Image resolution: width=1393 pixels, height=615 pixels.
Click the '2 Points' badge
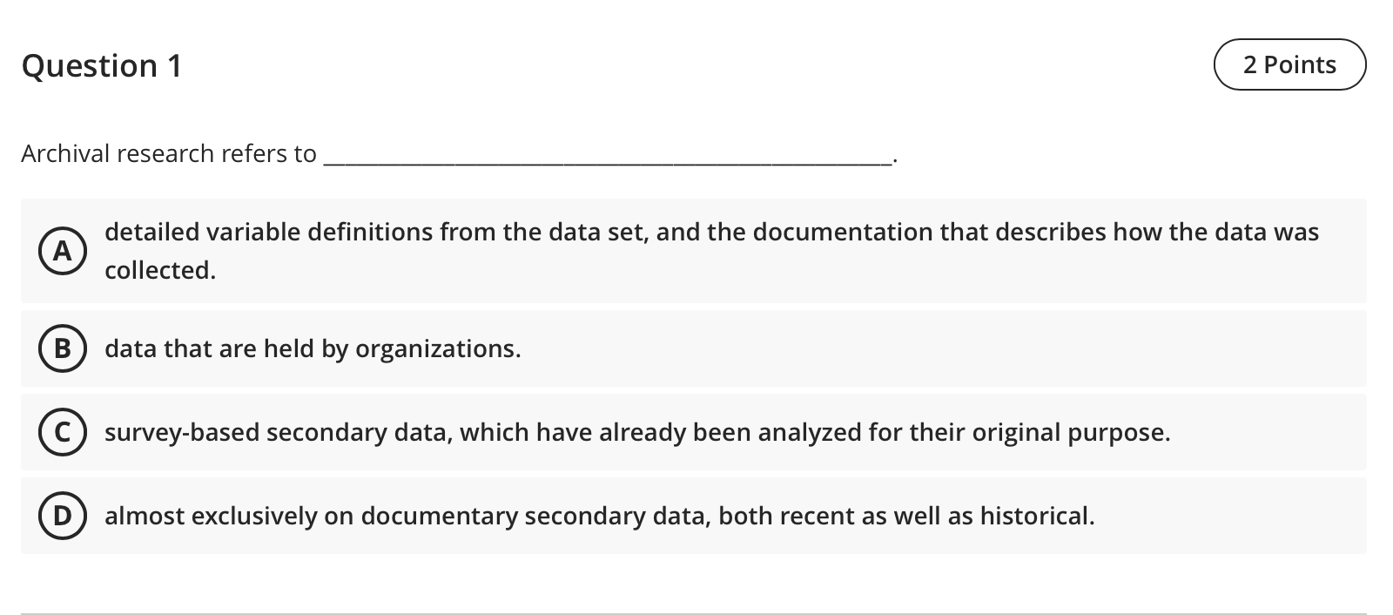tap(1289, 64)
